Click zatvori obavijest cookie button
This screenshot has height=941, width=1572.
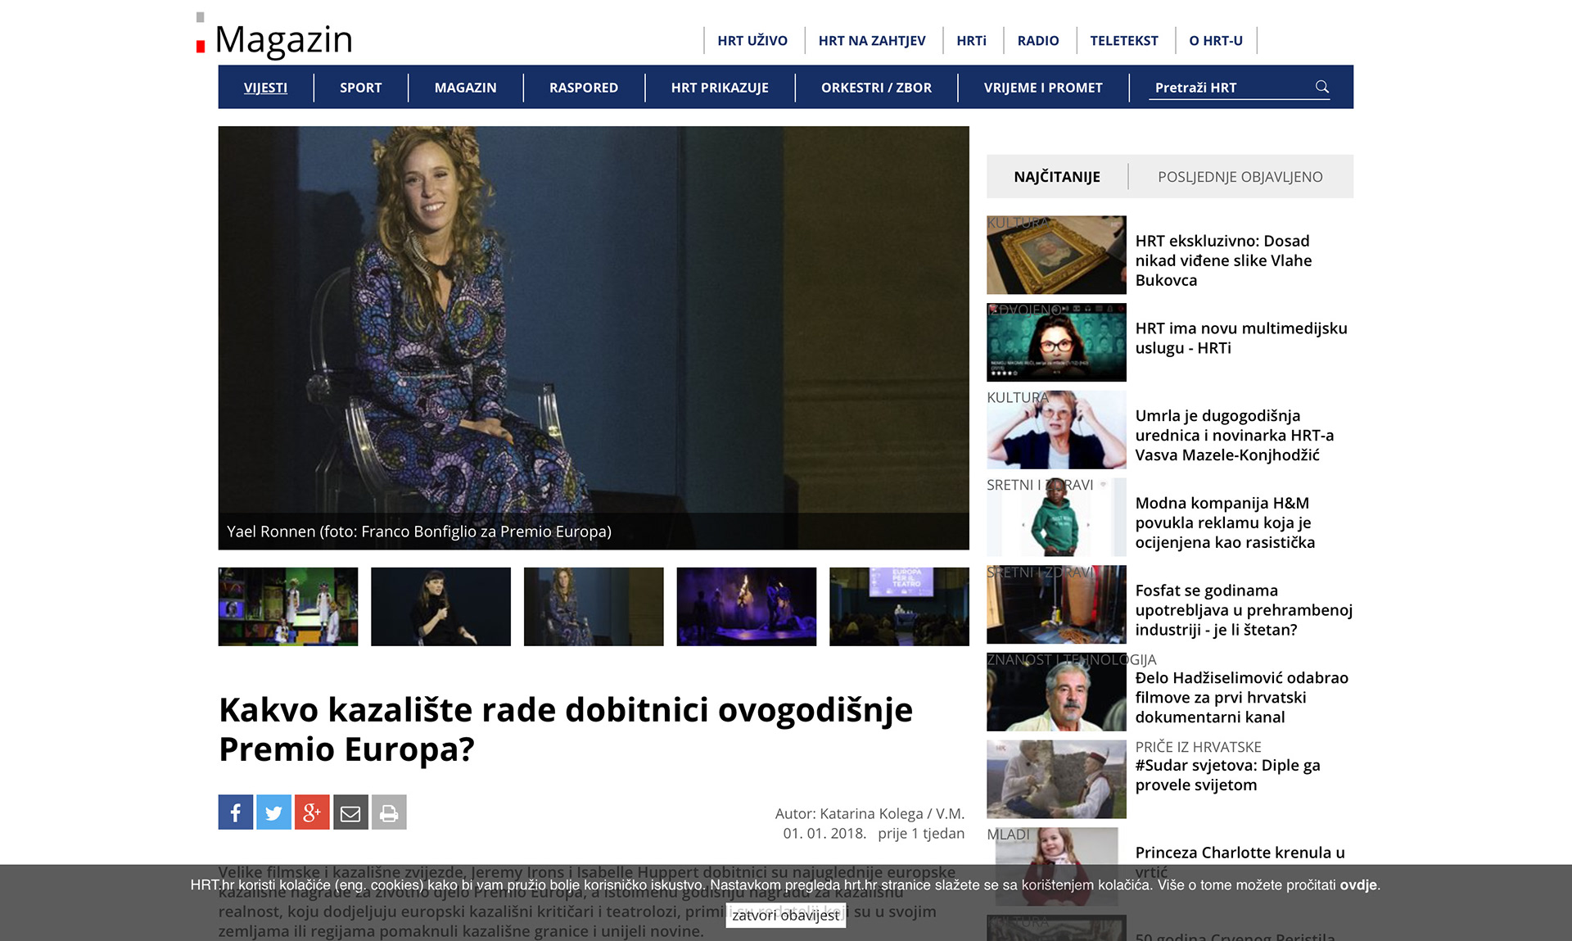[x=785, y=916]
